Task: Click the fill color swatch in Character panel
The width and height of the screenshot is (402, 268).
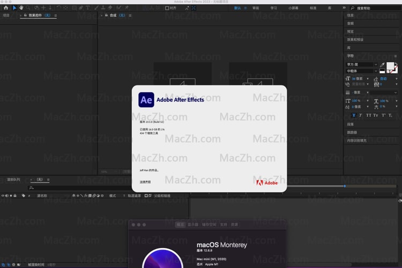Action: point(390,66)
